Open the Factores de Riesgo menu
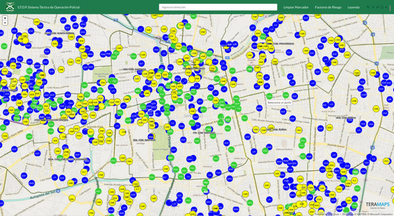394x216 pixels. tap(329, 7)
